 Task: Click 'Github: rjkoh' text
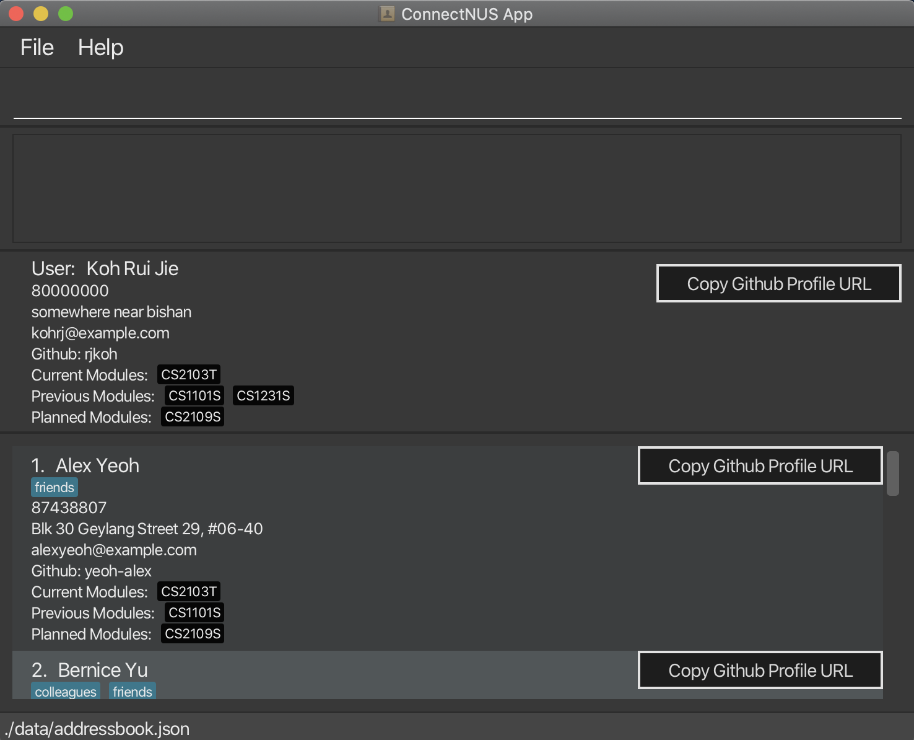(x=74, y=354)
